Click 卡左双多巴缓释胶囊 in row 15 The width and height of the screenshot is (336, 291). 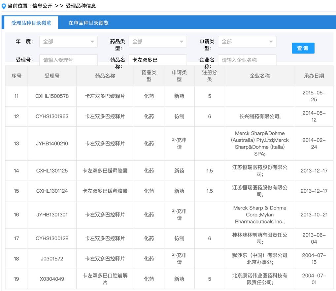pyautogui.click(x=105, y=191)
